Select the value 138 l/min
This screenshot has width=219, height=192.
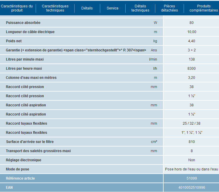[x=192, y=59]
